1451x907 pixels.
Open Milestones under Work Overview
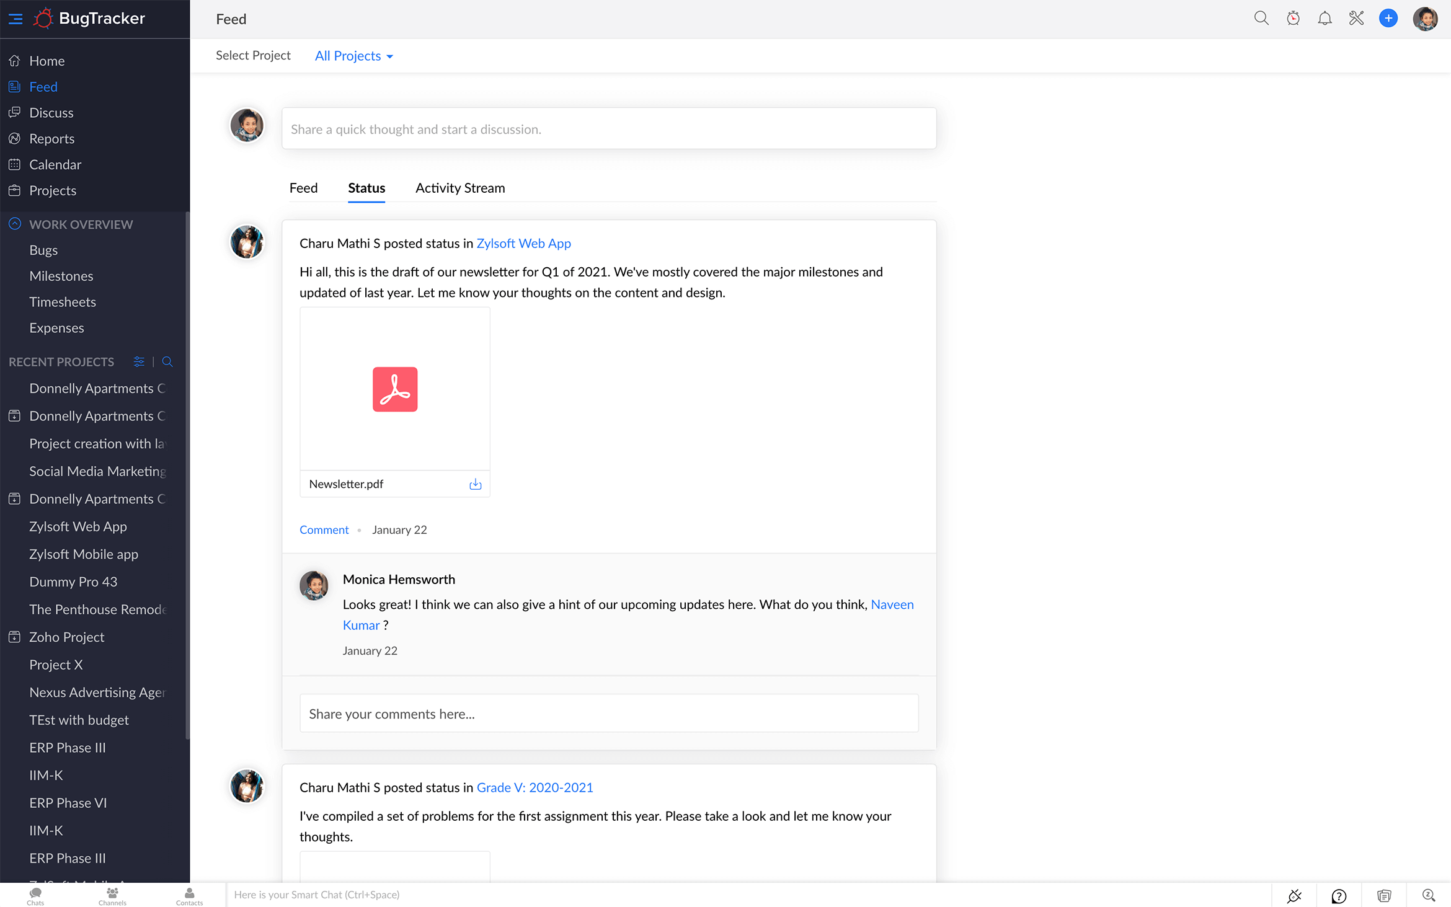[61, 277]
